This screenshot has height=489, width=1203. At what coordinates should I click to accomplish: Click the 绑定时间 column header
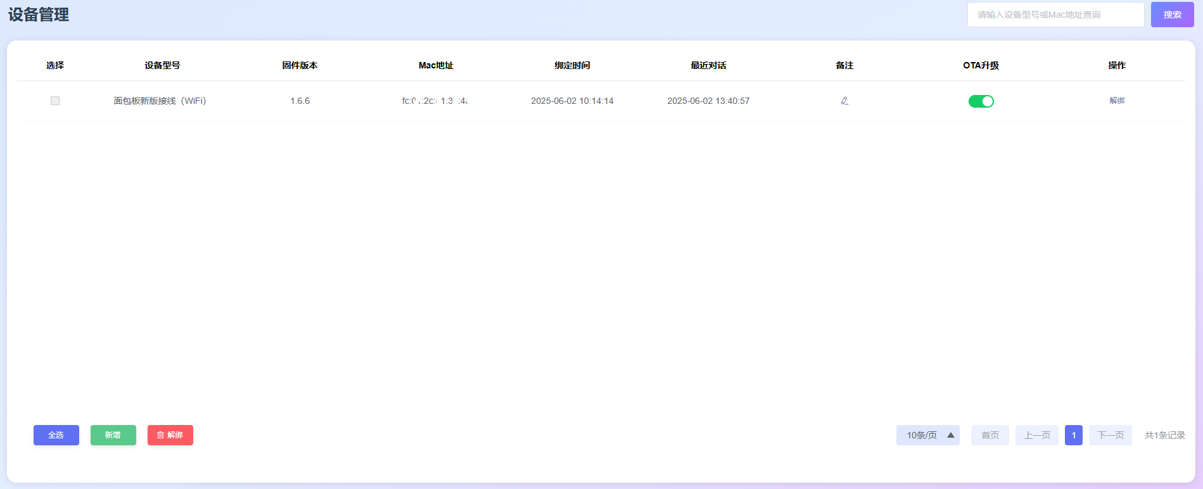(572, 65)
